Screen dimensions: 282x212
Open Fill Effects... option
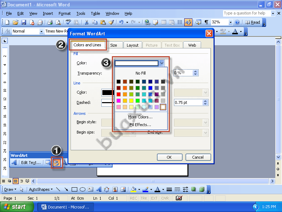click(140, 125)
